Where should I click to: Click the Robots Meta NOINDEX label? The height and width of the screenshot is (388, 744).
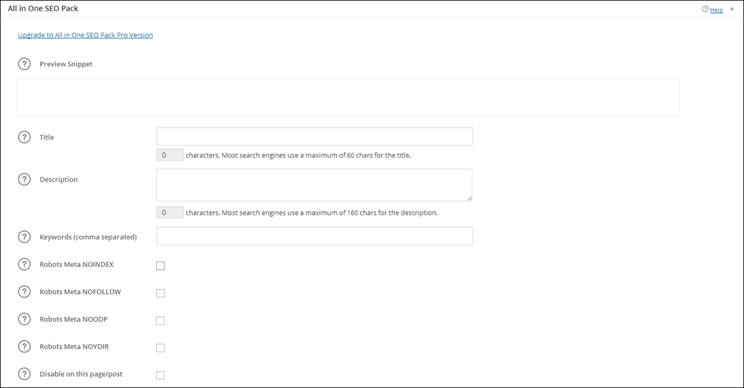(76, 264)
